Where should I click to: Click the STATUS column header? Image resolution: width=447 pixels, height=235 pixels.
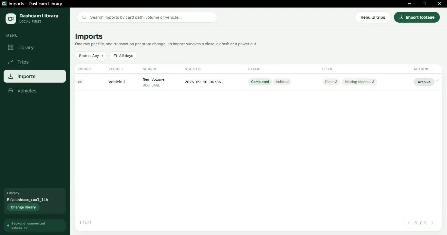[x=255, y=69]
